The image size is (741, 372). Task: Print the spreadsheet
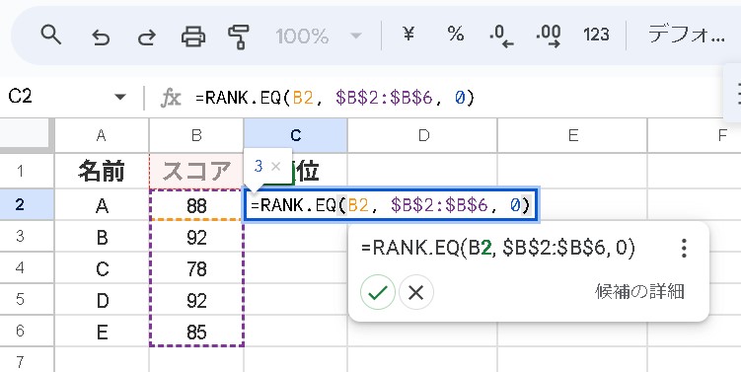pos(193,36)
